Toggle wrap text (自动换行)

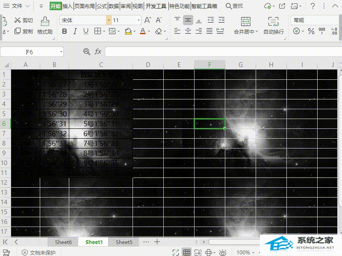[273, 25]
